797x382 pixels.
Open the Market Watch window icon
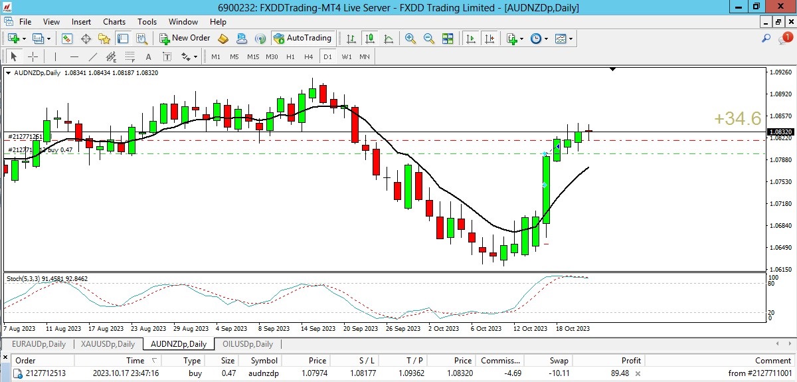pyautogui.click(x=67, y=39)
